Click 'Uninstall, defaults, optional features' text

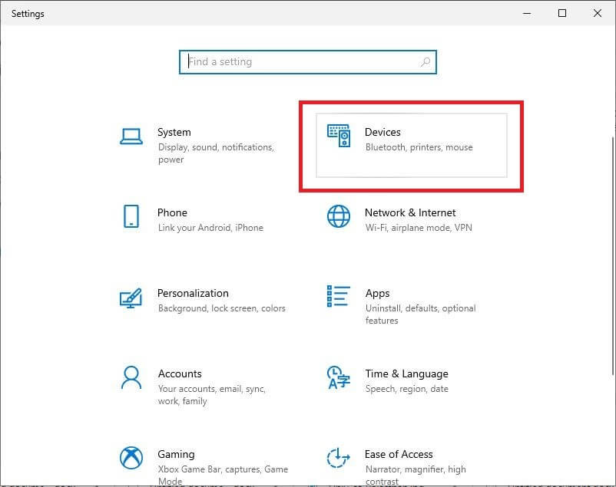coord(420,314)
